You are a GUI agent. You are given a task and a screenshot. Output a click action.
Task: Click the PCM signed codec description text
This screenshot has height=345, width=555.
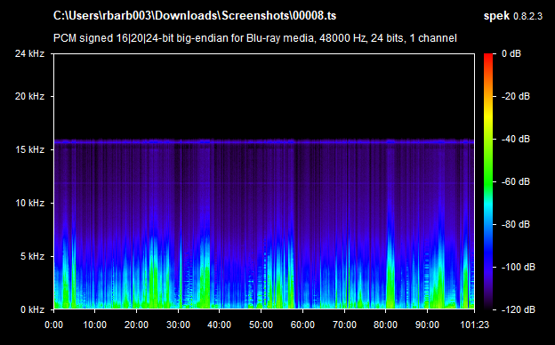(255, 38)
